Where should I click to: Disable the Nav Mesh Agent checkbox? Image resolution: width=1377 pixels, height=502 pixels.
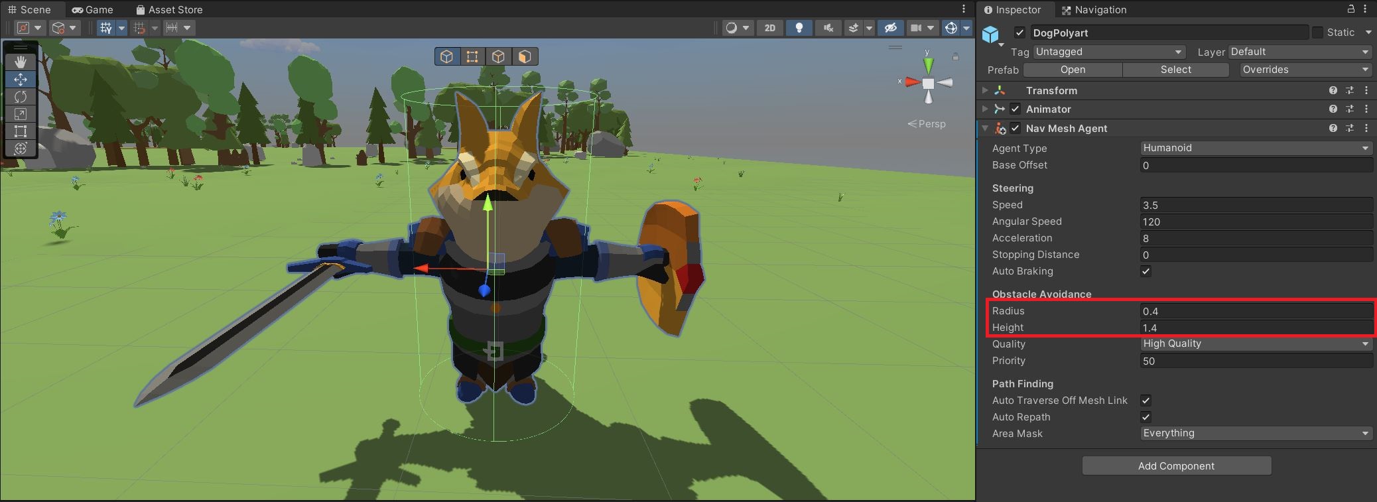[1015, 128]
